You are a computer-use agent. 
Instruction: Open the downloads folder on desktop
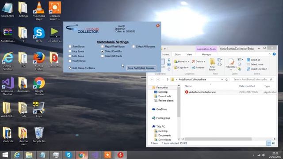[23, 85]
